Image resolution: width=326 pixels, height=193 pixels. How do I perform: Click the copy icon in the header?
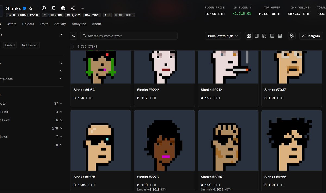pos(54,8)
